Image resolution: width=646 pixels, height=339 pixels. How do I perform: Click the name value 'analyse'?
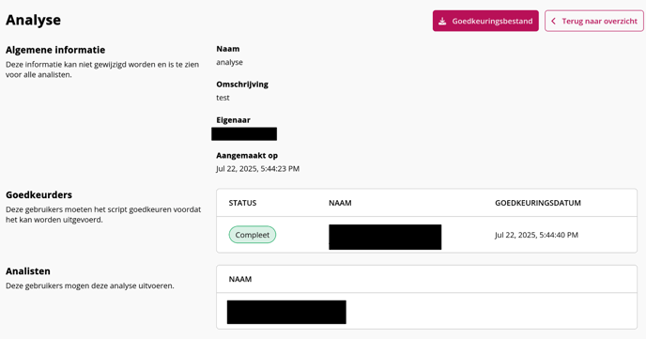point(229,62)
